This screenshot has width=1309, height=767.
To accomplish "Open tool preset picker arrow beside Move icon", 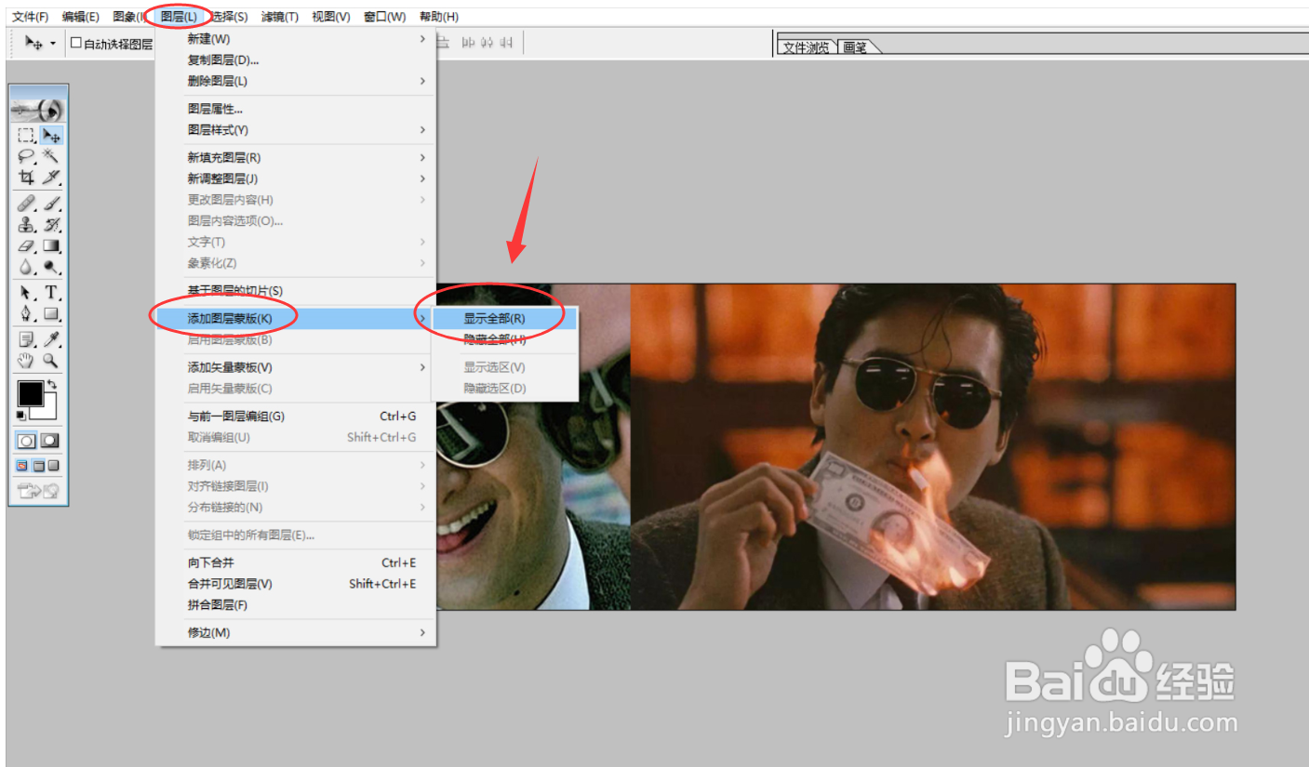I will (x=52, y=43).
